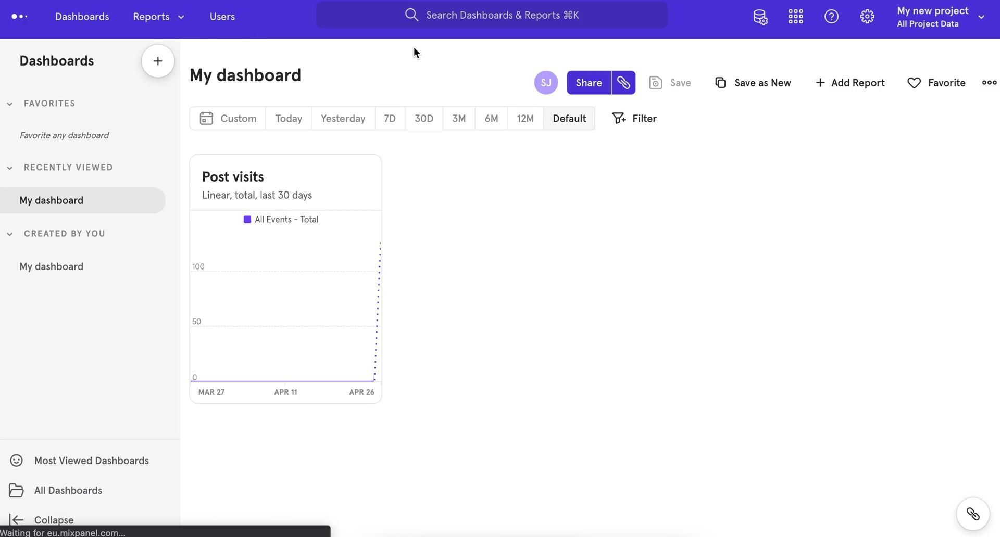Screen dimensions: 1000x537
Task: Collapse the Favorites section
Action: click(x=10, y=104)
